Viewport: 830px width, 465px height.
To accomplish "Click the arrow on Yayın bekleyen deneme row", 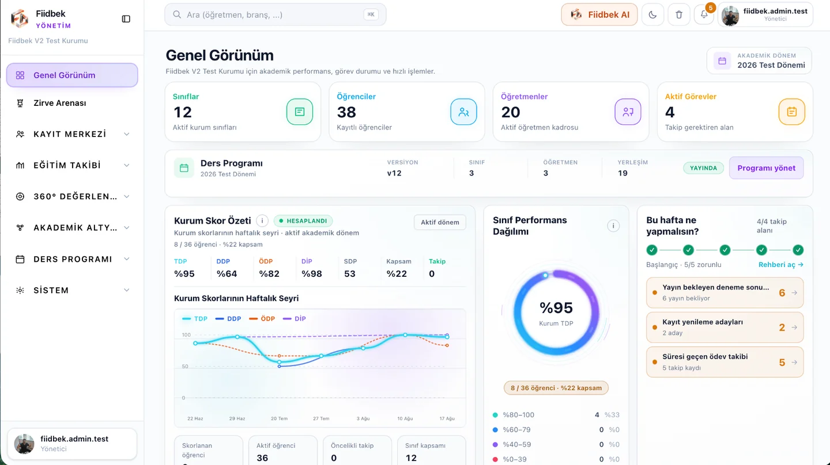I will pos(794,293).
